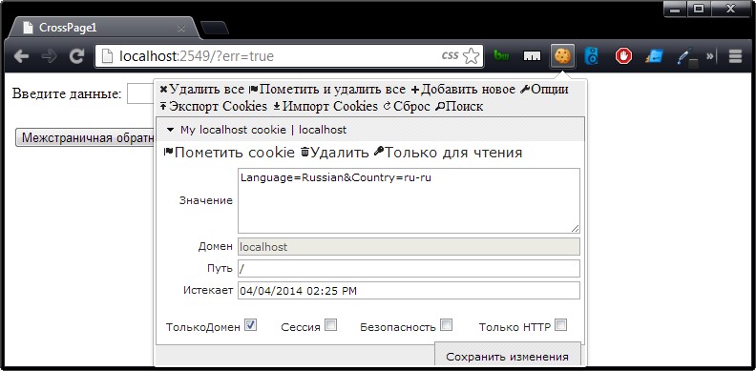Open Опции in the cookie editor
The image size is (756, 371).
[x=544, y=89]
